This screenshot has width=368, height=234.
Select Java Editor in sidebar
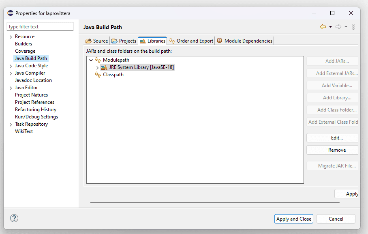[26, 88]
